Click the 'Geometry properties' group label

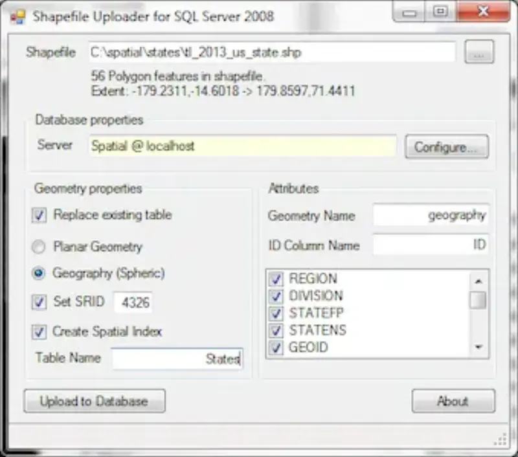(88, 188)
